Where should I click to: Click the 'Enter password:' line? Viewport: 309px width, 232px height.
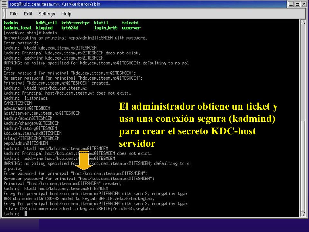[21, 43]
